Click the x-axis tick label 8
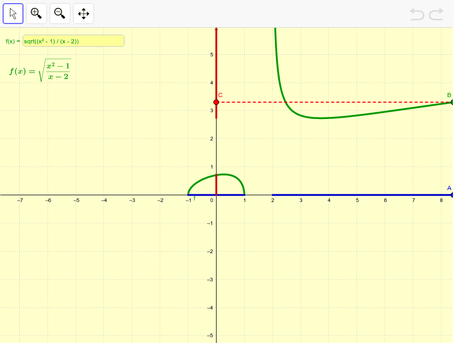 click(441, 200)
